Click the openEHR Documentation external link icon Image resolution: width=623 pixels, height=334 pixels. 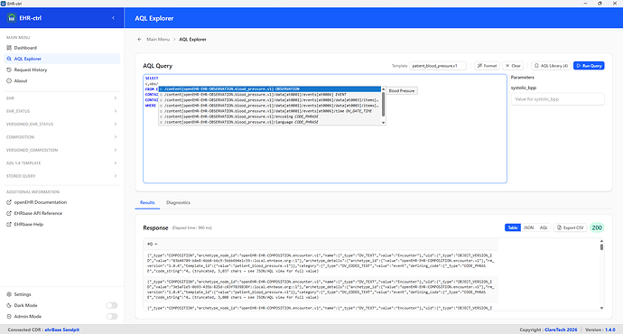point(9,202)
